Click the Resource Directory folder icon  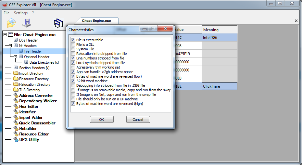(x=16, y=79)
